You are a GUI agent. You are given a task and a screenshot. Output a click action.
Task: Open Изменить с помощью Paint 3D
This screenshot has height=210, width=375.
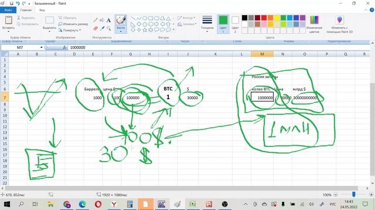pyautogui.click(x=340, y=24)
